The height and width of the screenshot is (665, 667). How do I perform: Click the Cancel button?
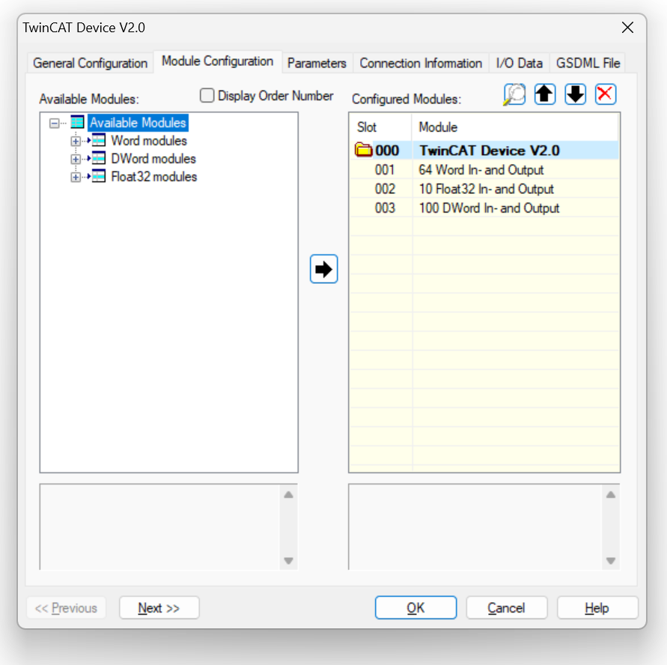pos(506,607)
